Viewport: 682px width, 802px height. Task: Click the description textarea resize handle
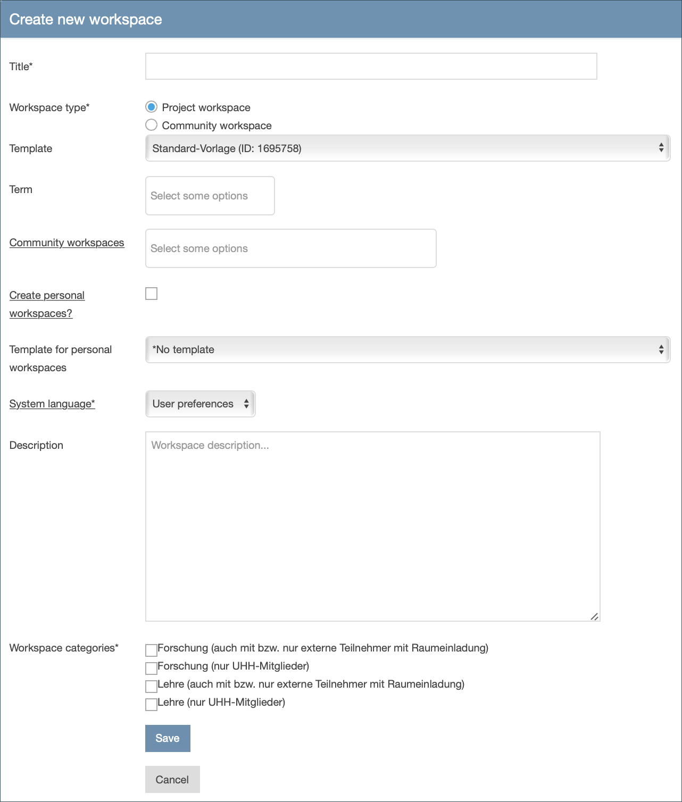(594, 616)
